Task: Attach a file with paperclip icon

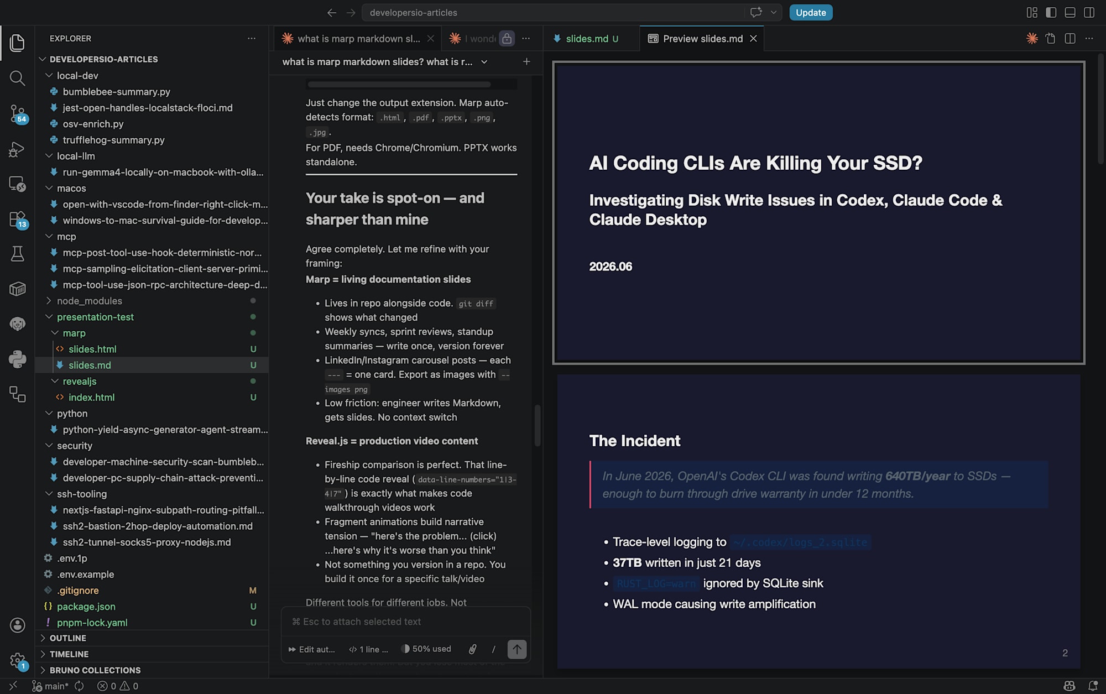Action: [472, 649]
